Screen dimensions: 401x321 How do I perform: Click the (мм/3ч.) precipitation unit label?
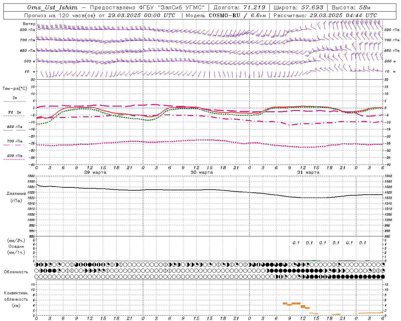coord(16,241)
